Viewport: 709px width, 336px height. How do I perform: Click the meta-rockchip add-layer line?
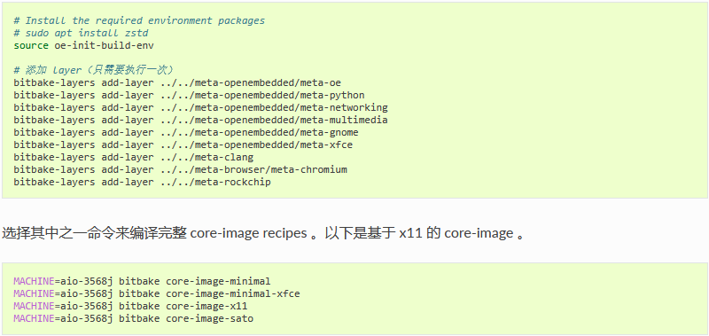pyautogui.click(x=142, y=183)
